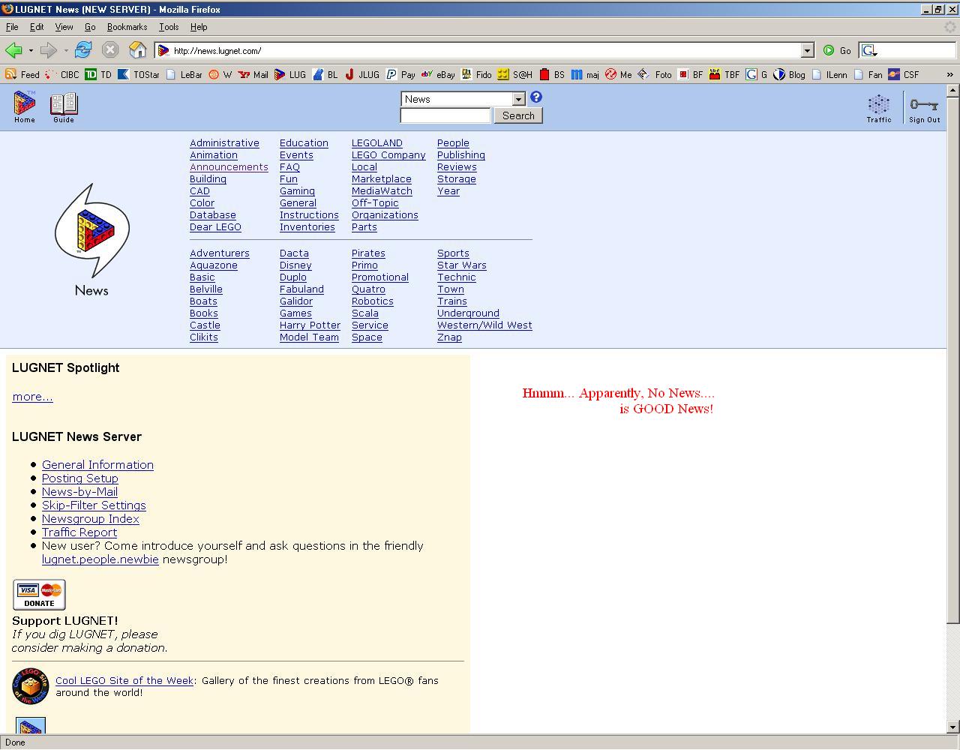Open the Blog bookmark

point(789,74)
